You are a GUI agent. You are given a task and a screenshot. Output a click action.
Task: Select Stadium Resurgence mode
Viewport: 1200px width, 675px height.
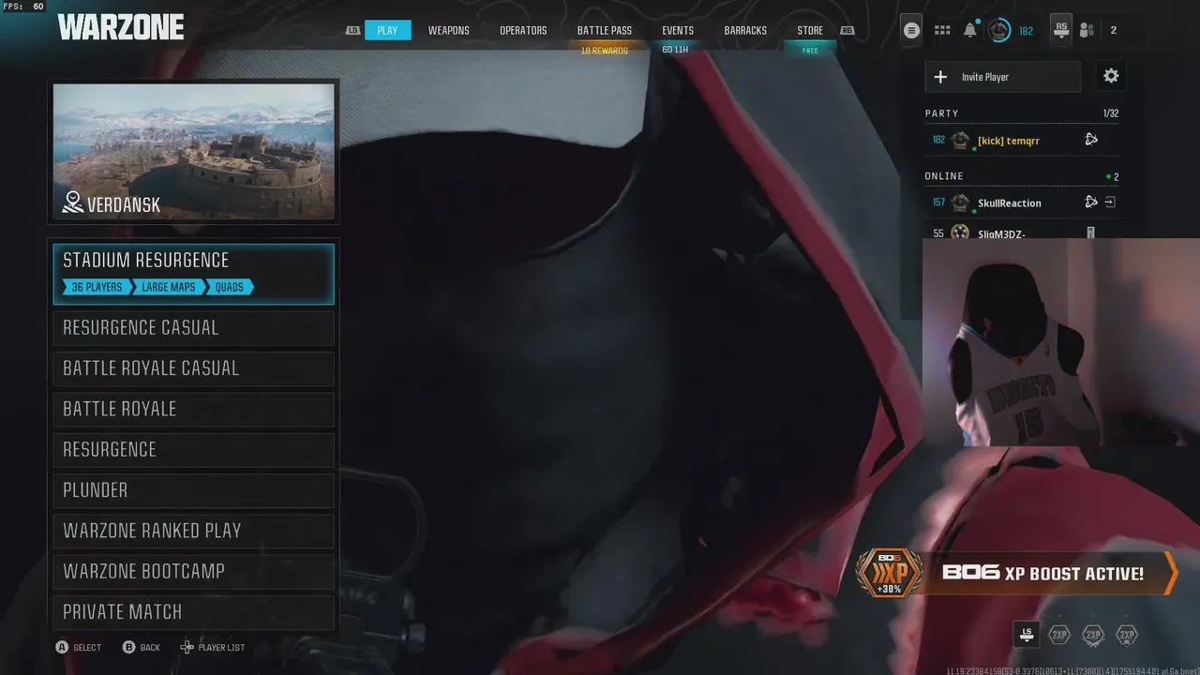pos(193,274)
